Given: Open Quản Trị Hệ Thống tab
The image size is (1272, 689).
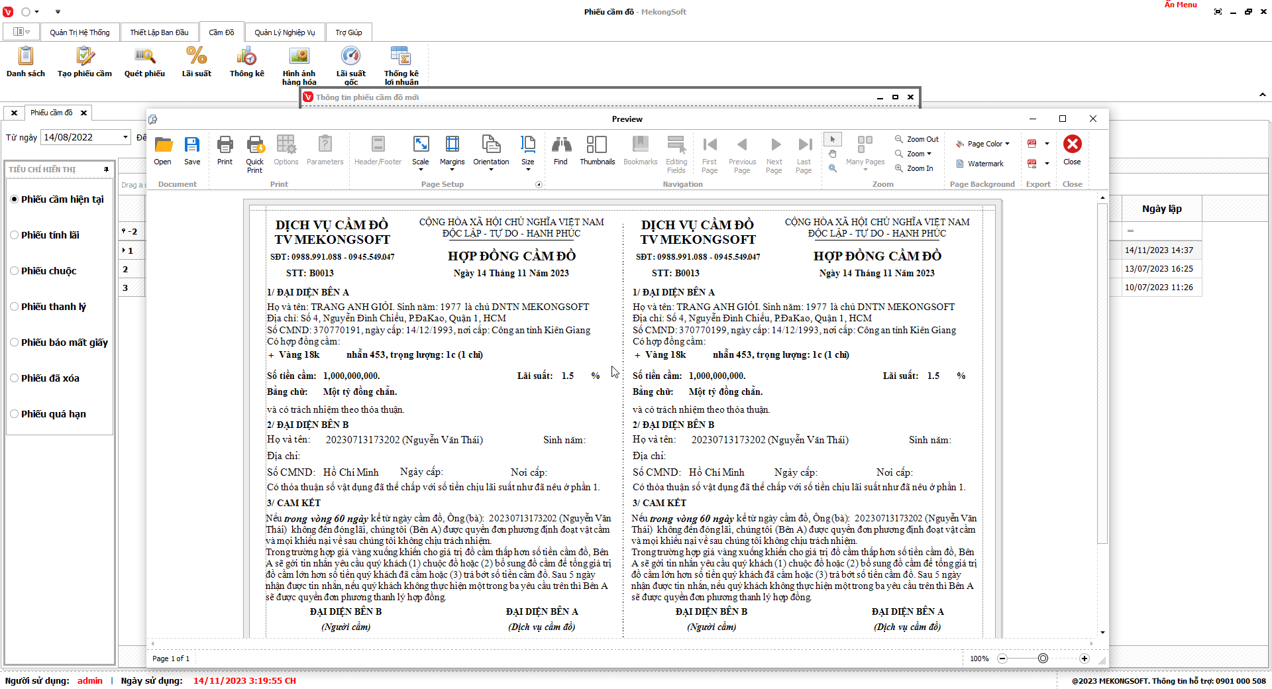Looking at the screenshot, I should click(x=79, y=32).
